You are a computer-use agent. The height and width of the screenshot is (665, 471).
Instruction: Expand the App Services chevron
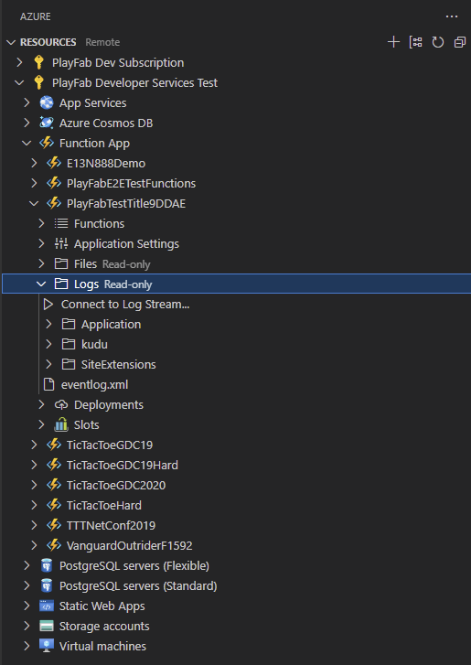pos(27,102)
